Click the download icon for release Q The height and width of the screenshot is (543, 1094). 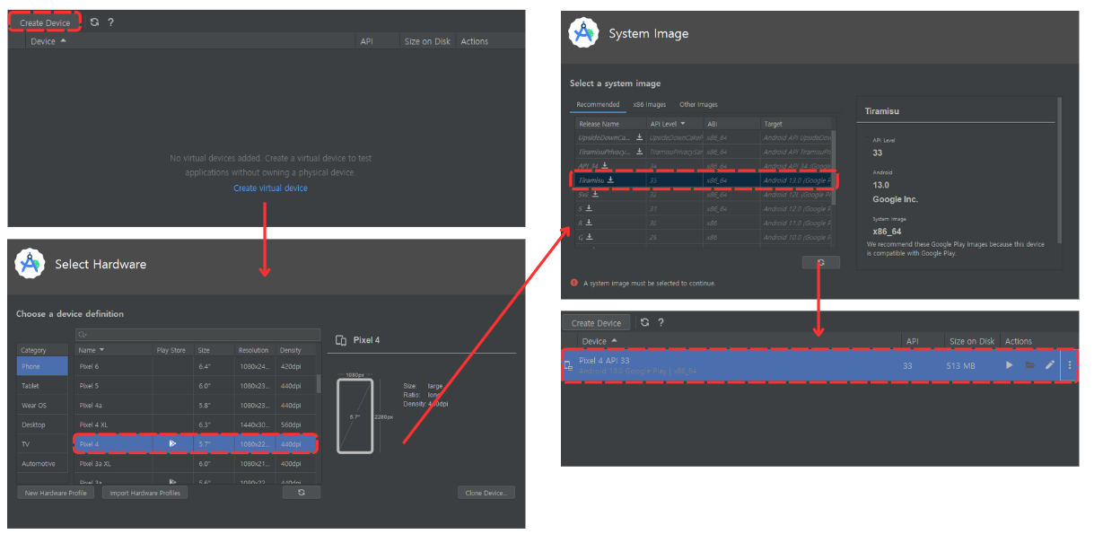591,237
